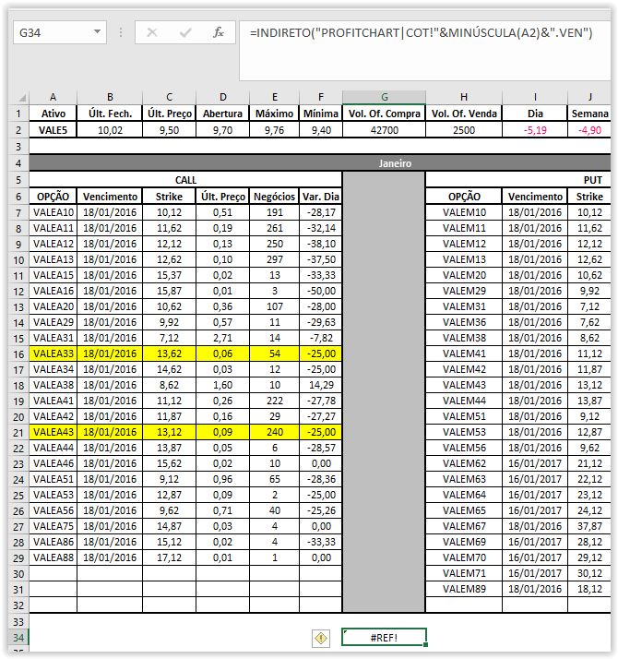
Task: Select the VALEA88 call option cell
Action: pyautogui.click(x=53, y=557)
